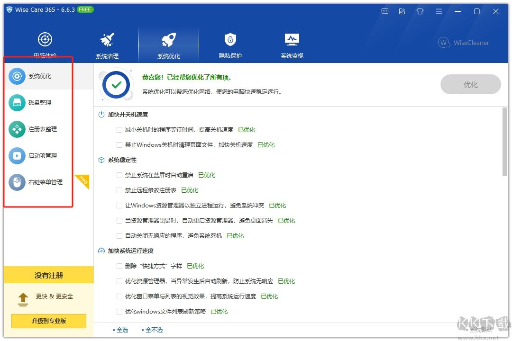Select 注册表整理 icon in sidebar
512x341 pixels.
(17, 129)
